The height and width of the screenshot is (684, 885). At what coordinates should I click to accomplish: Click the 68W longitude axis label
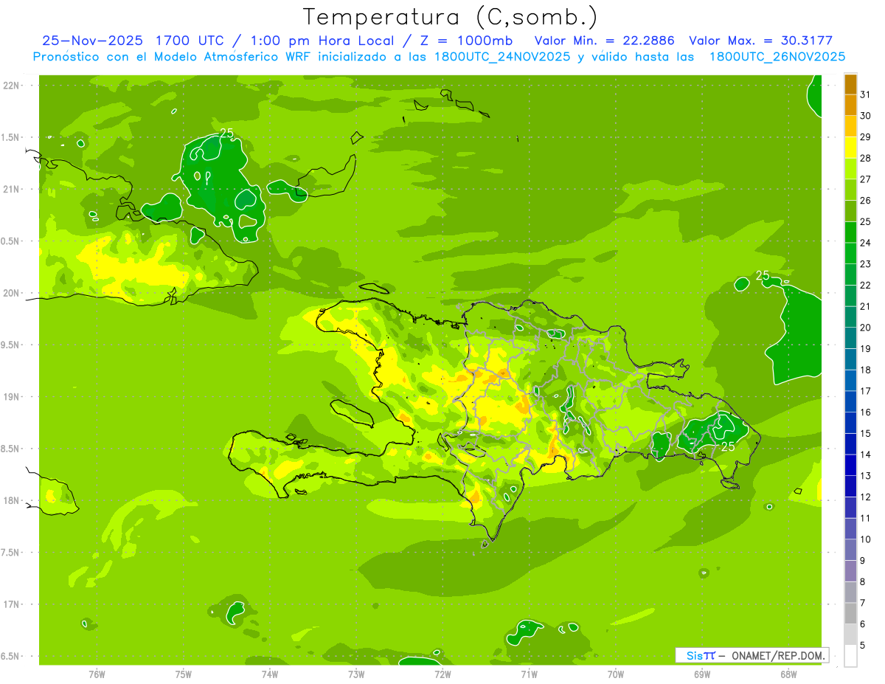(788, 674)
